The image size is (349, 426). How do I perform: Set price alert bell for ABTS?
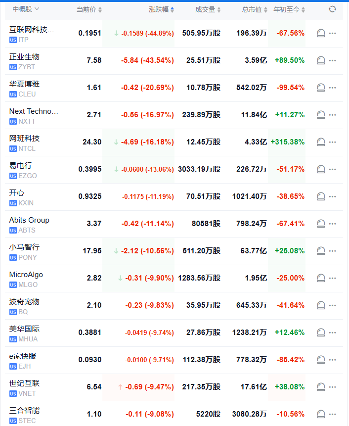[321, 224]
